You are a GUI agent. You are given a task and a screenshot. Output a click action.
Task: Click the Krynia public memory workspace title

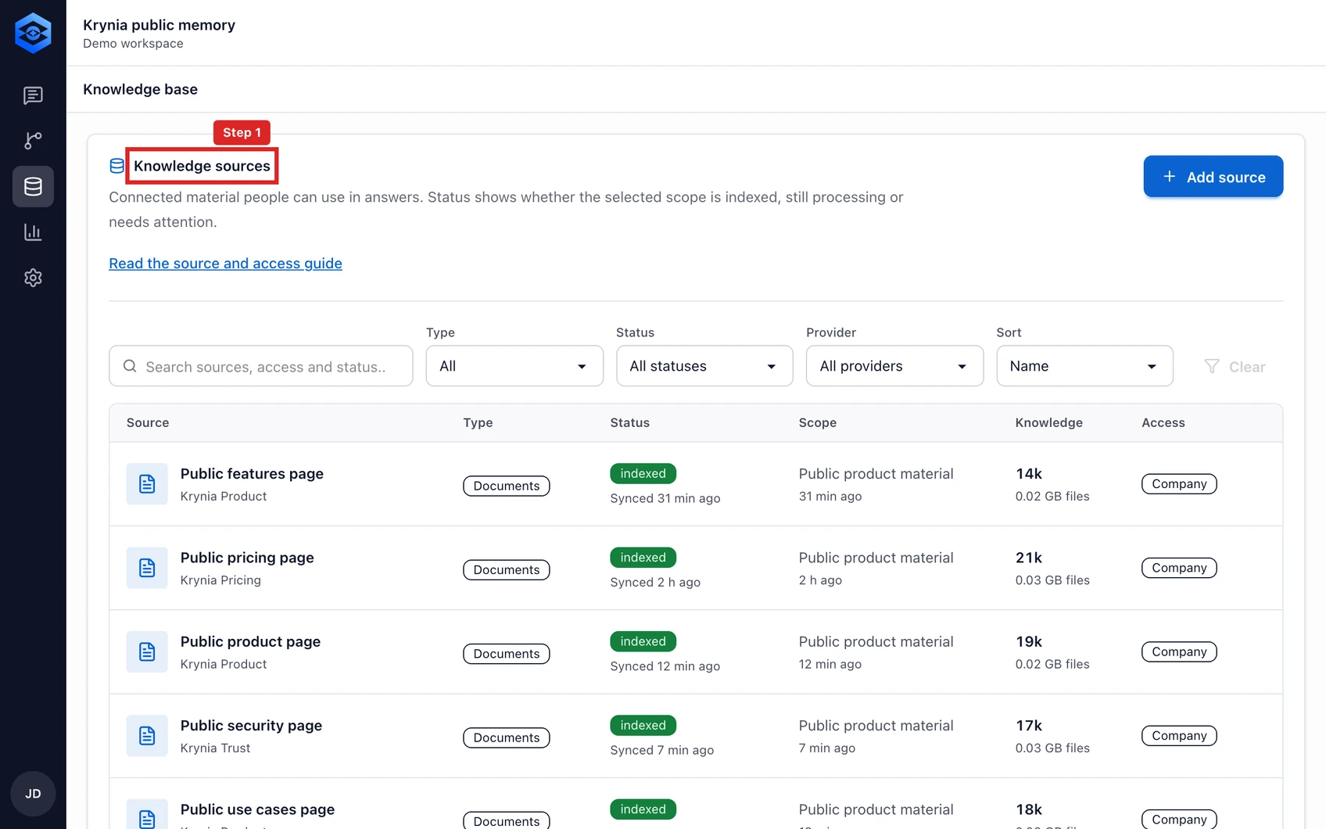point(159,25)
